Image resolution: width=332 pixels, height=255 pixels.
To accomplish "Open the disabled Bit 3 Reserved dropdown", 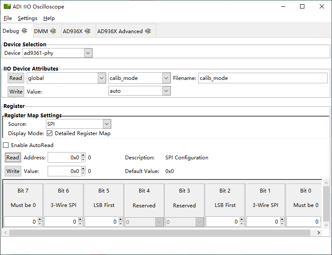I will pos(184,222).
